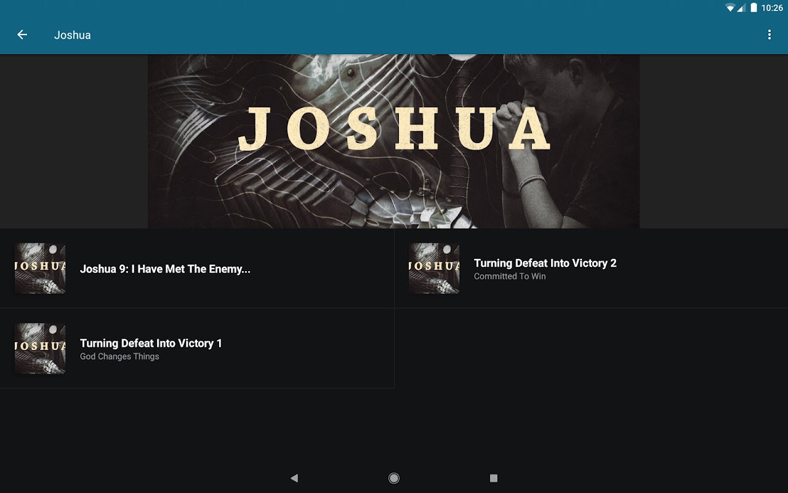This screenshot has width=788, height=493.
Task: Tap the large JOSHUA banner artwork
Action: click(x=393, y=141)
